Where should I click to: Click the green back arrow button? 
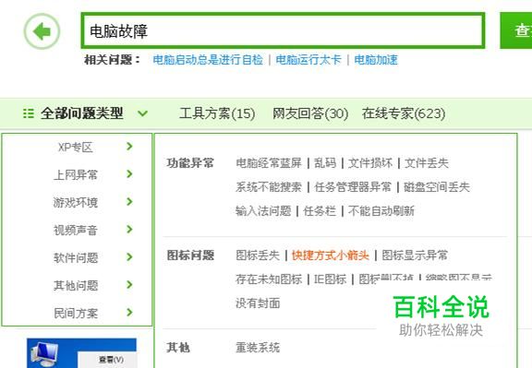coord(42,31)
